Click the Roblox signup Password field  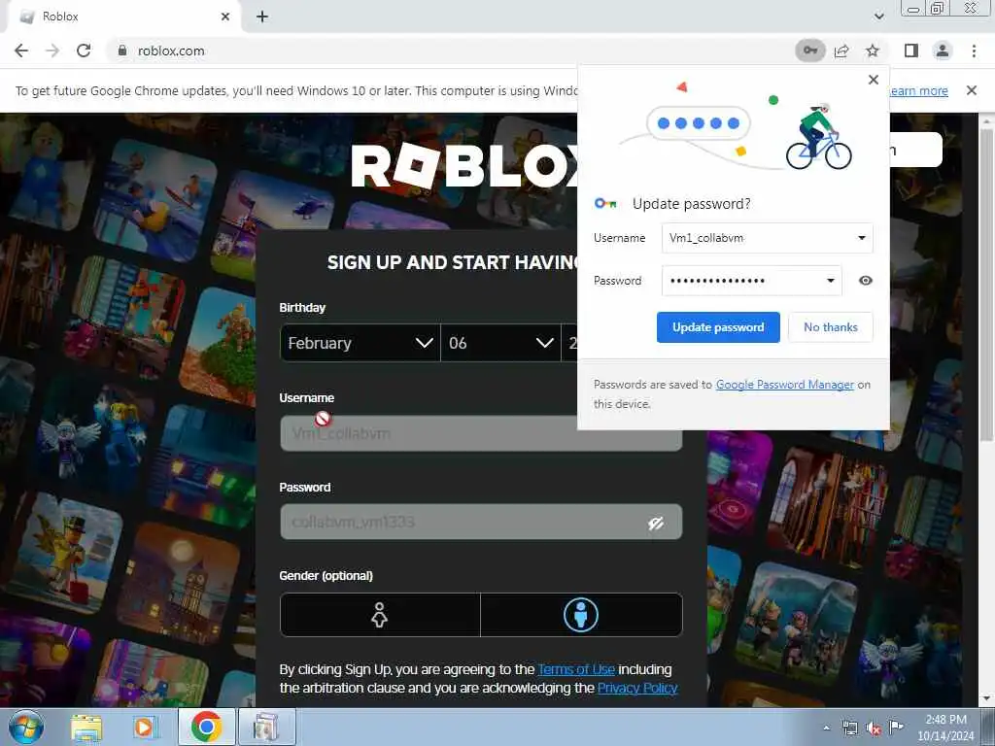pyautogui.click(x=481, y=522)
